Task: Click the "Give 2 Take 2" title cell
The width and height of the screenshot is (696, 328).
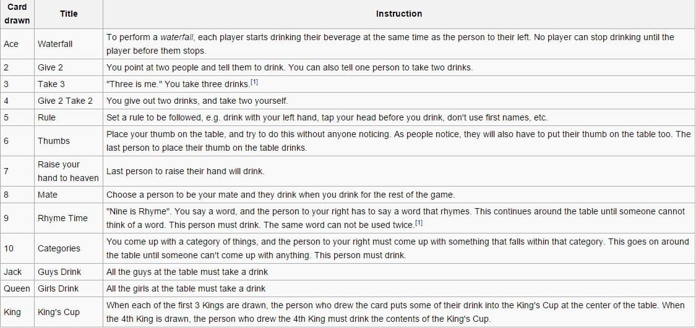Action: tap(65, 101)
